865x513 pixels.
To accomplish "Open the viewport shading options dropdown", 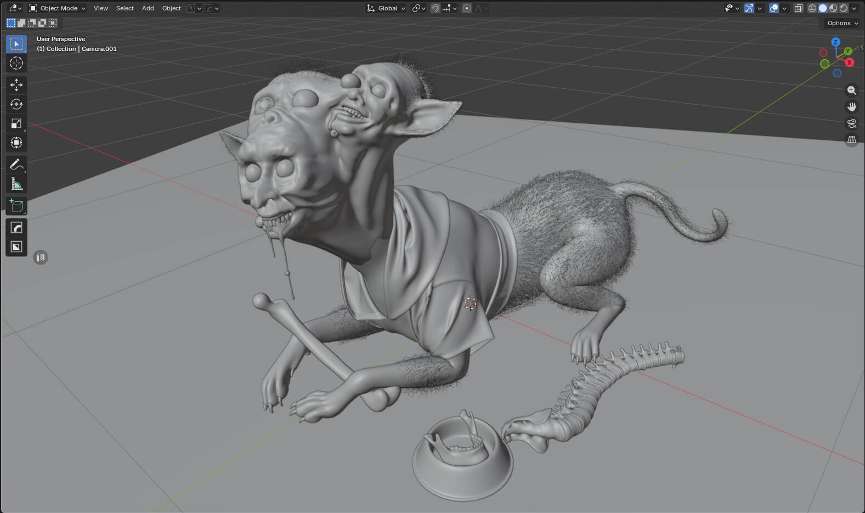I will click(x=854, y=8).
